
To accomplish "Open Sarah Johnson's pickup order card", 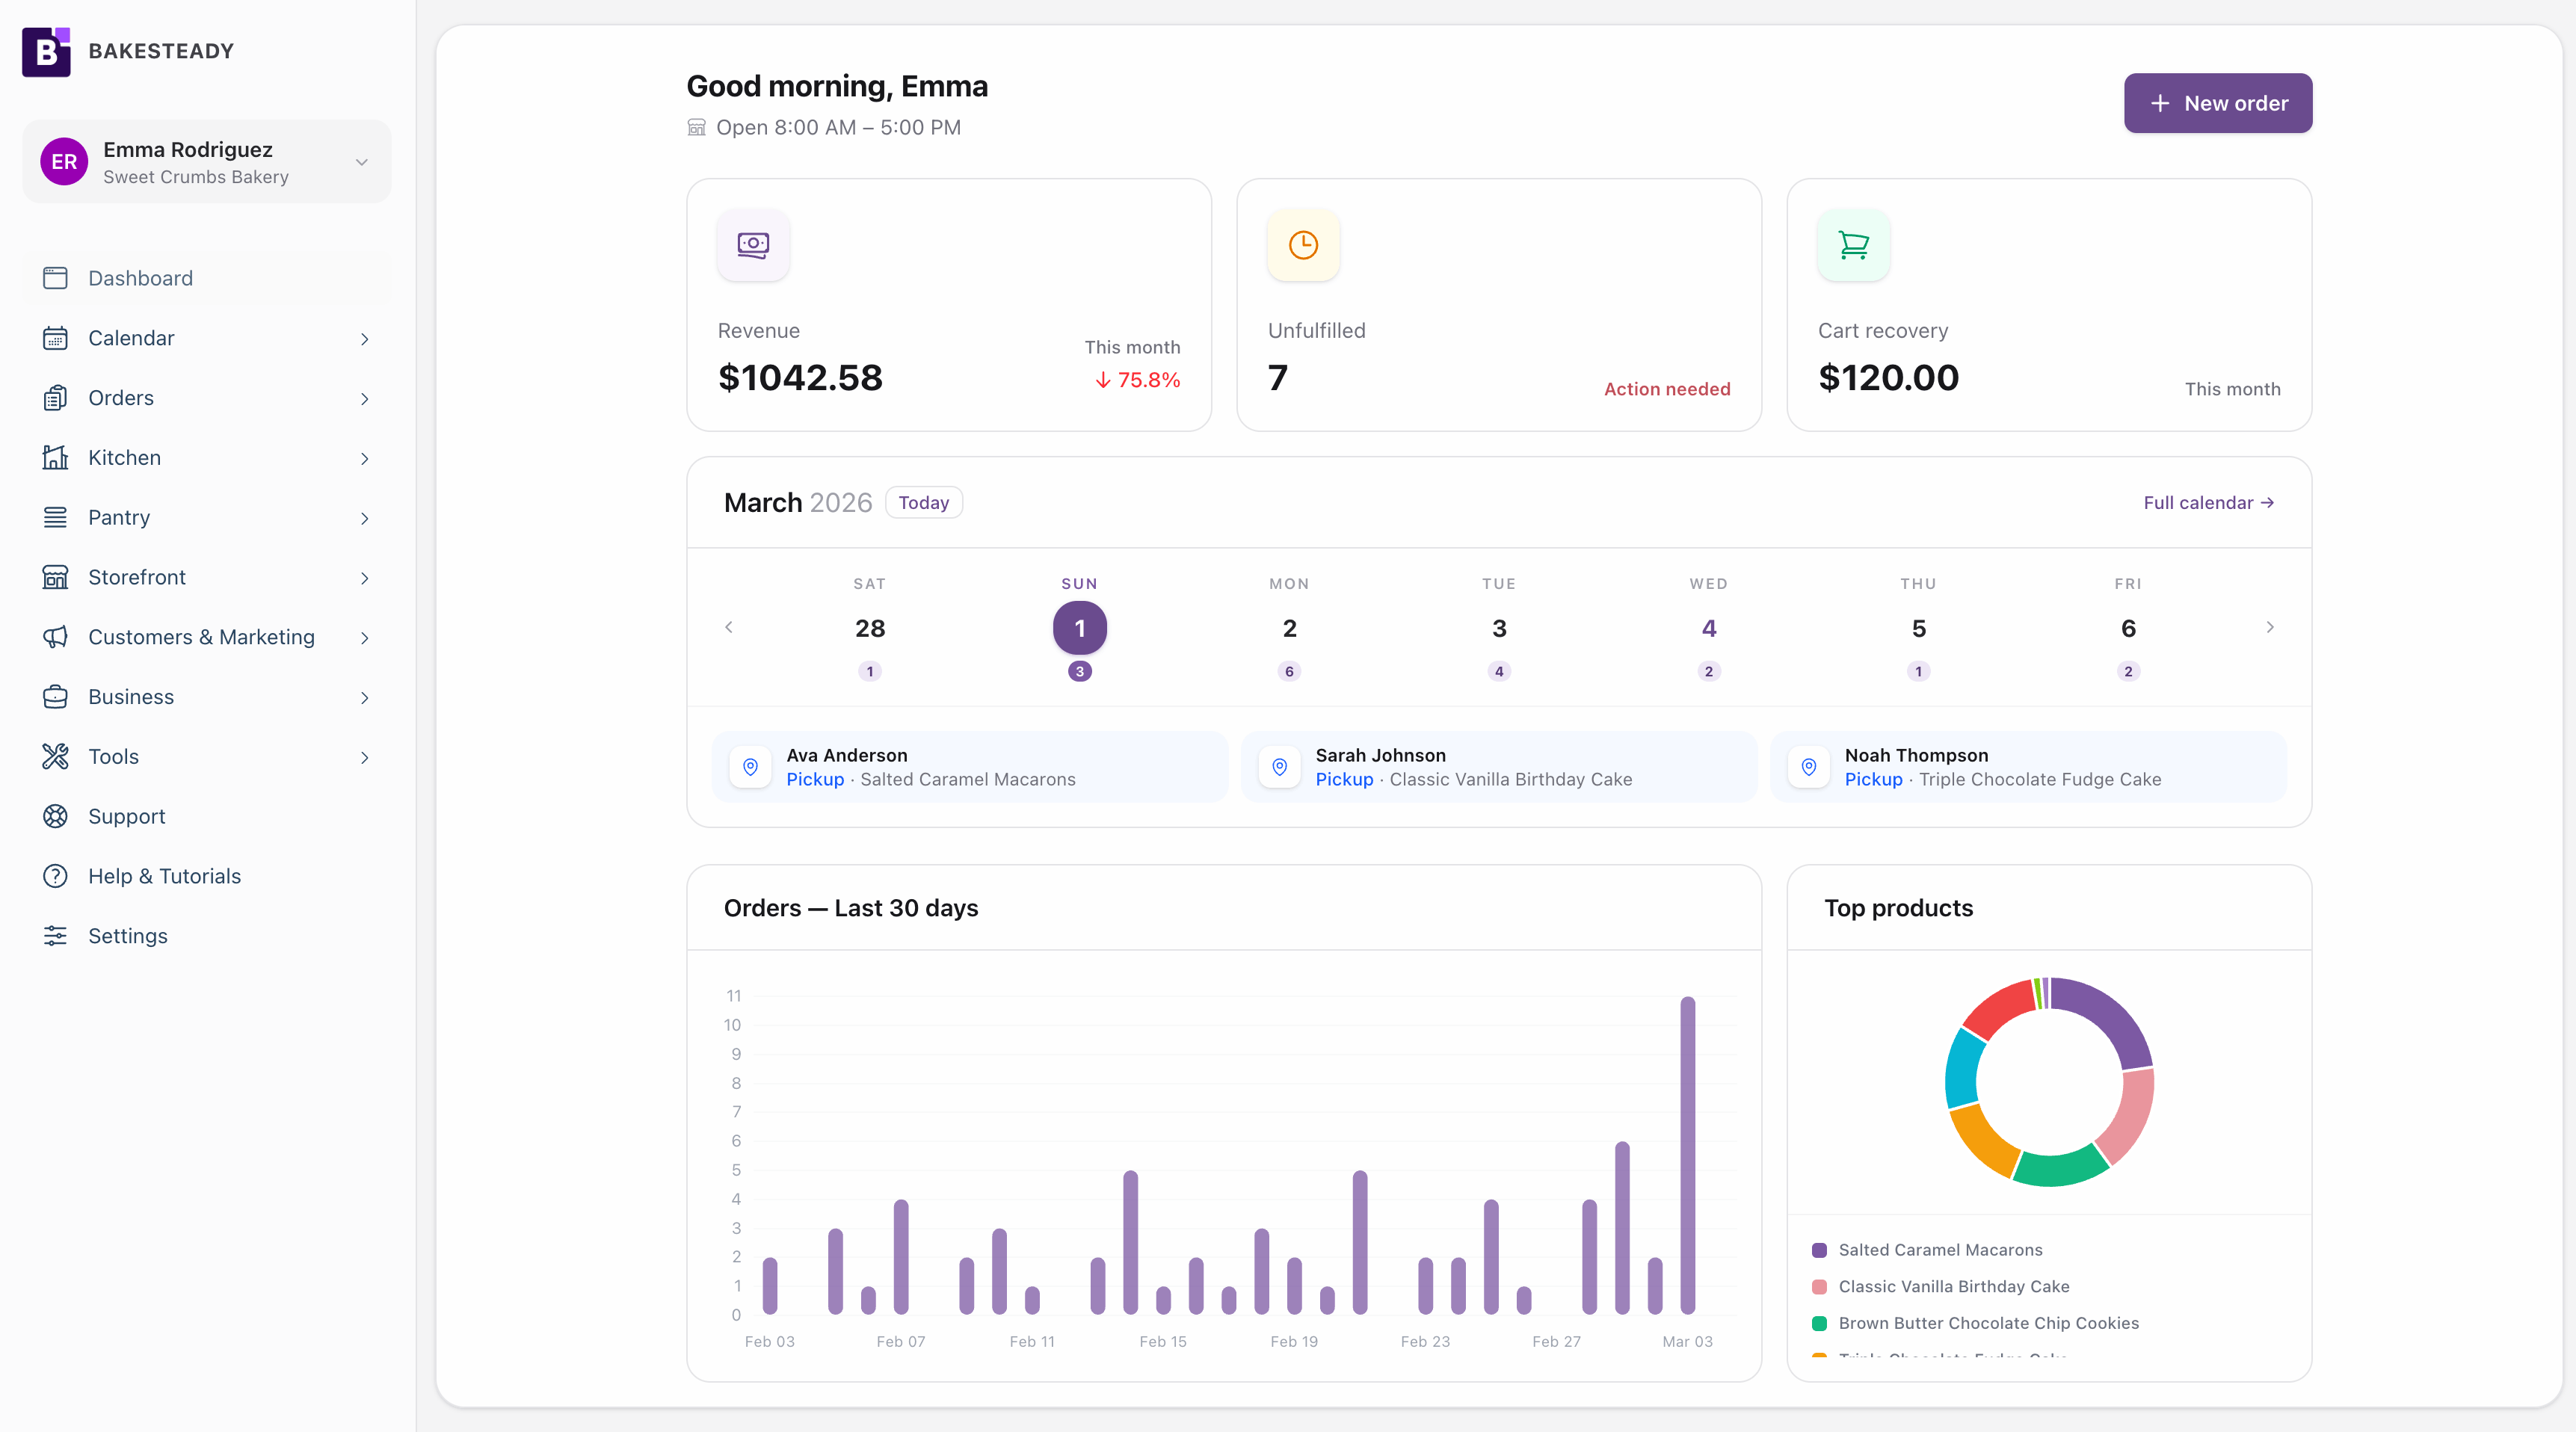I will [x=1498, y=767].
